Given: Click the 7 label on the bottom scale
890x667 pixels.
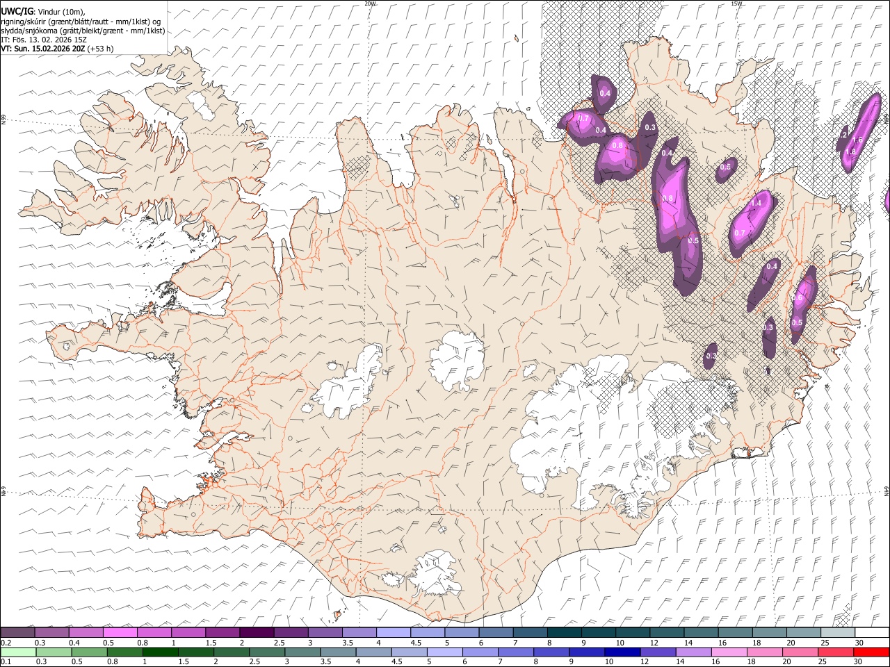Looking at the screenshot, I should coord(500,662).
